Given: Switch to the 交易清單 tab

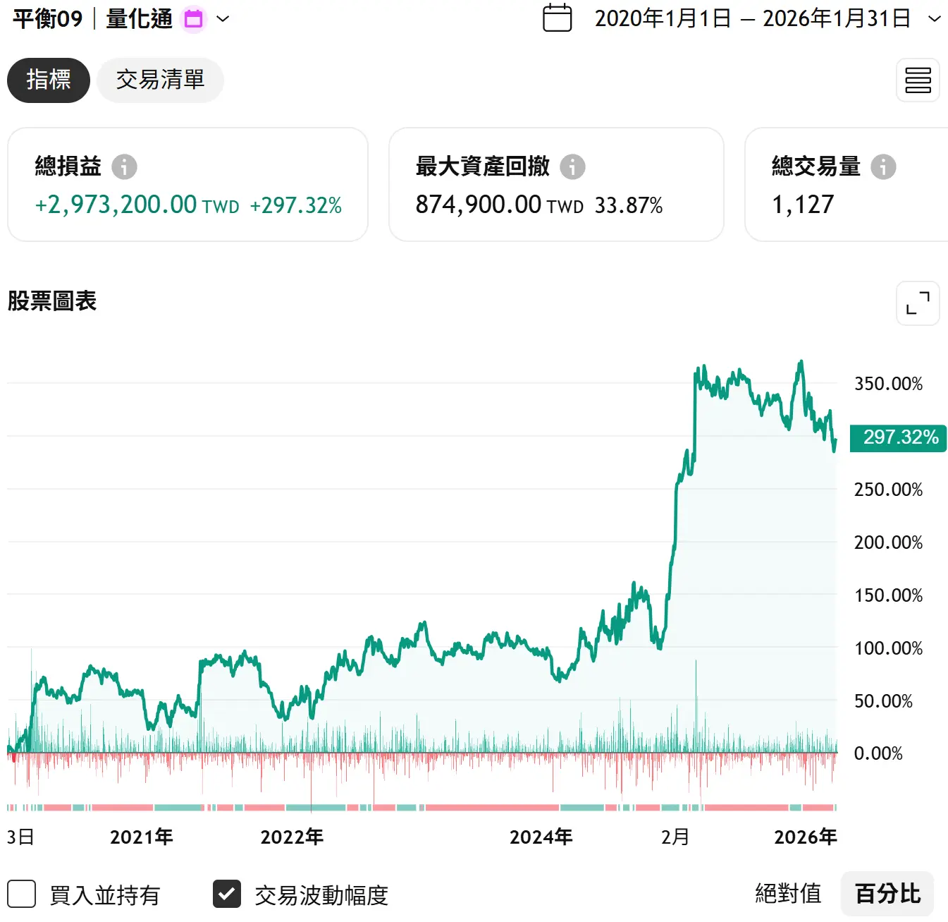Looking at the screenshot, I should (160, 80).
